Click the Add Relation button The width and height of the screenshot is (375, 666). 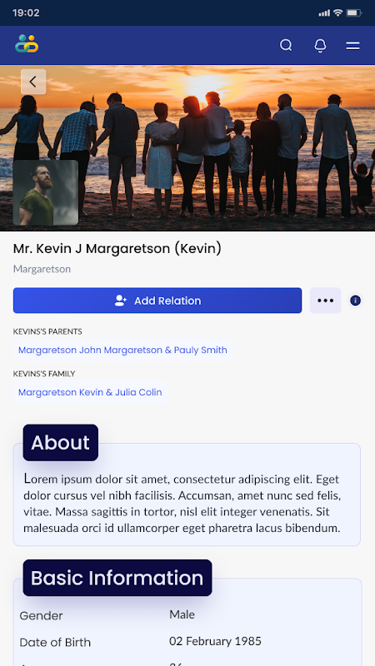[157, 301]
